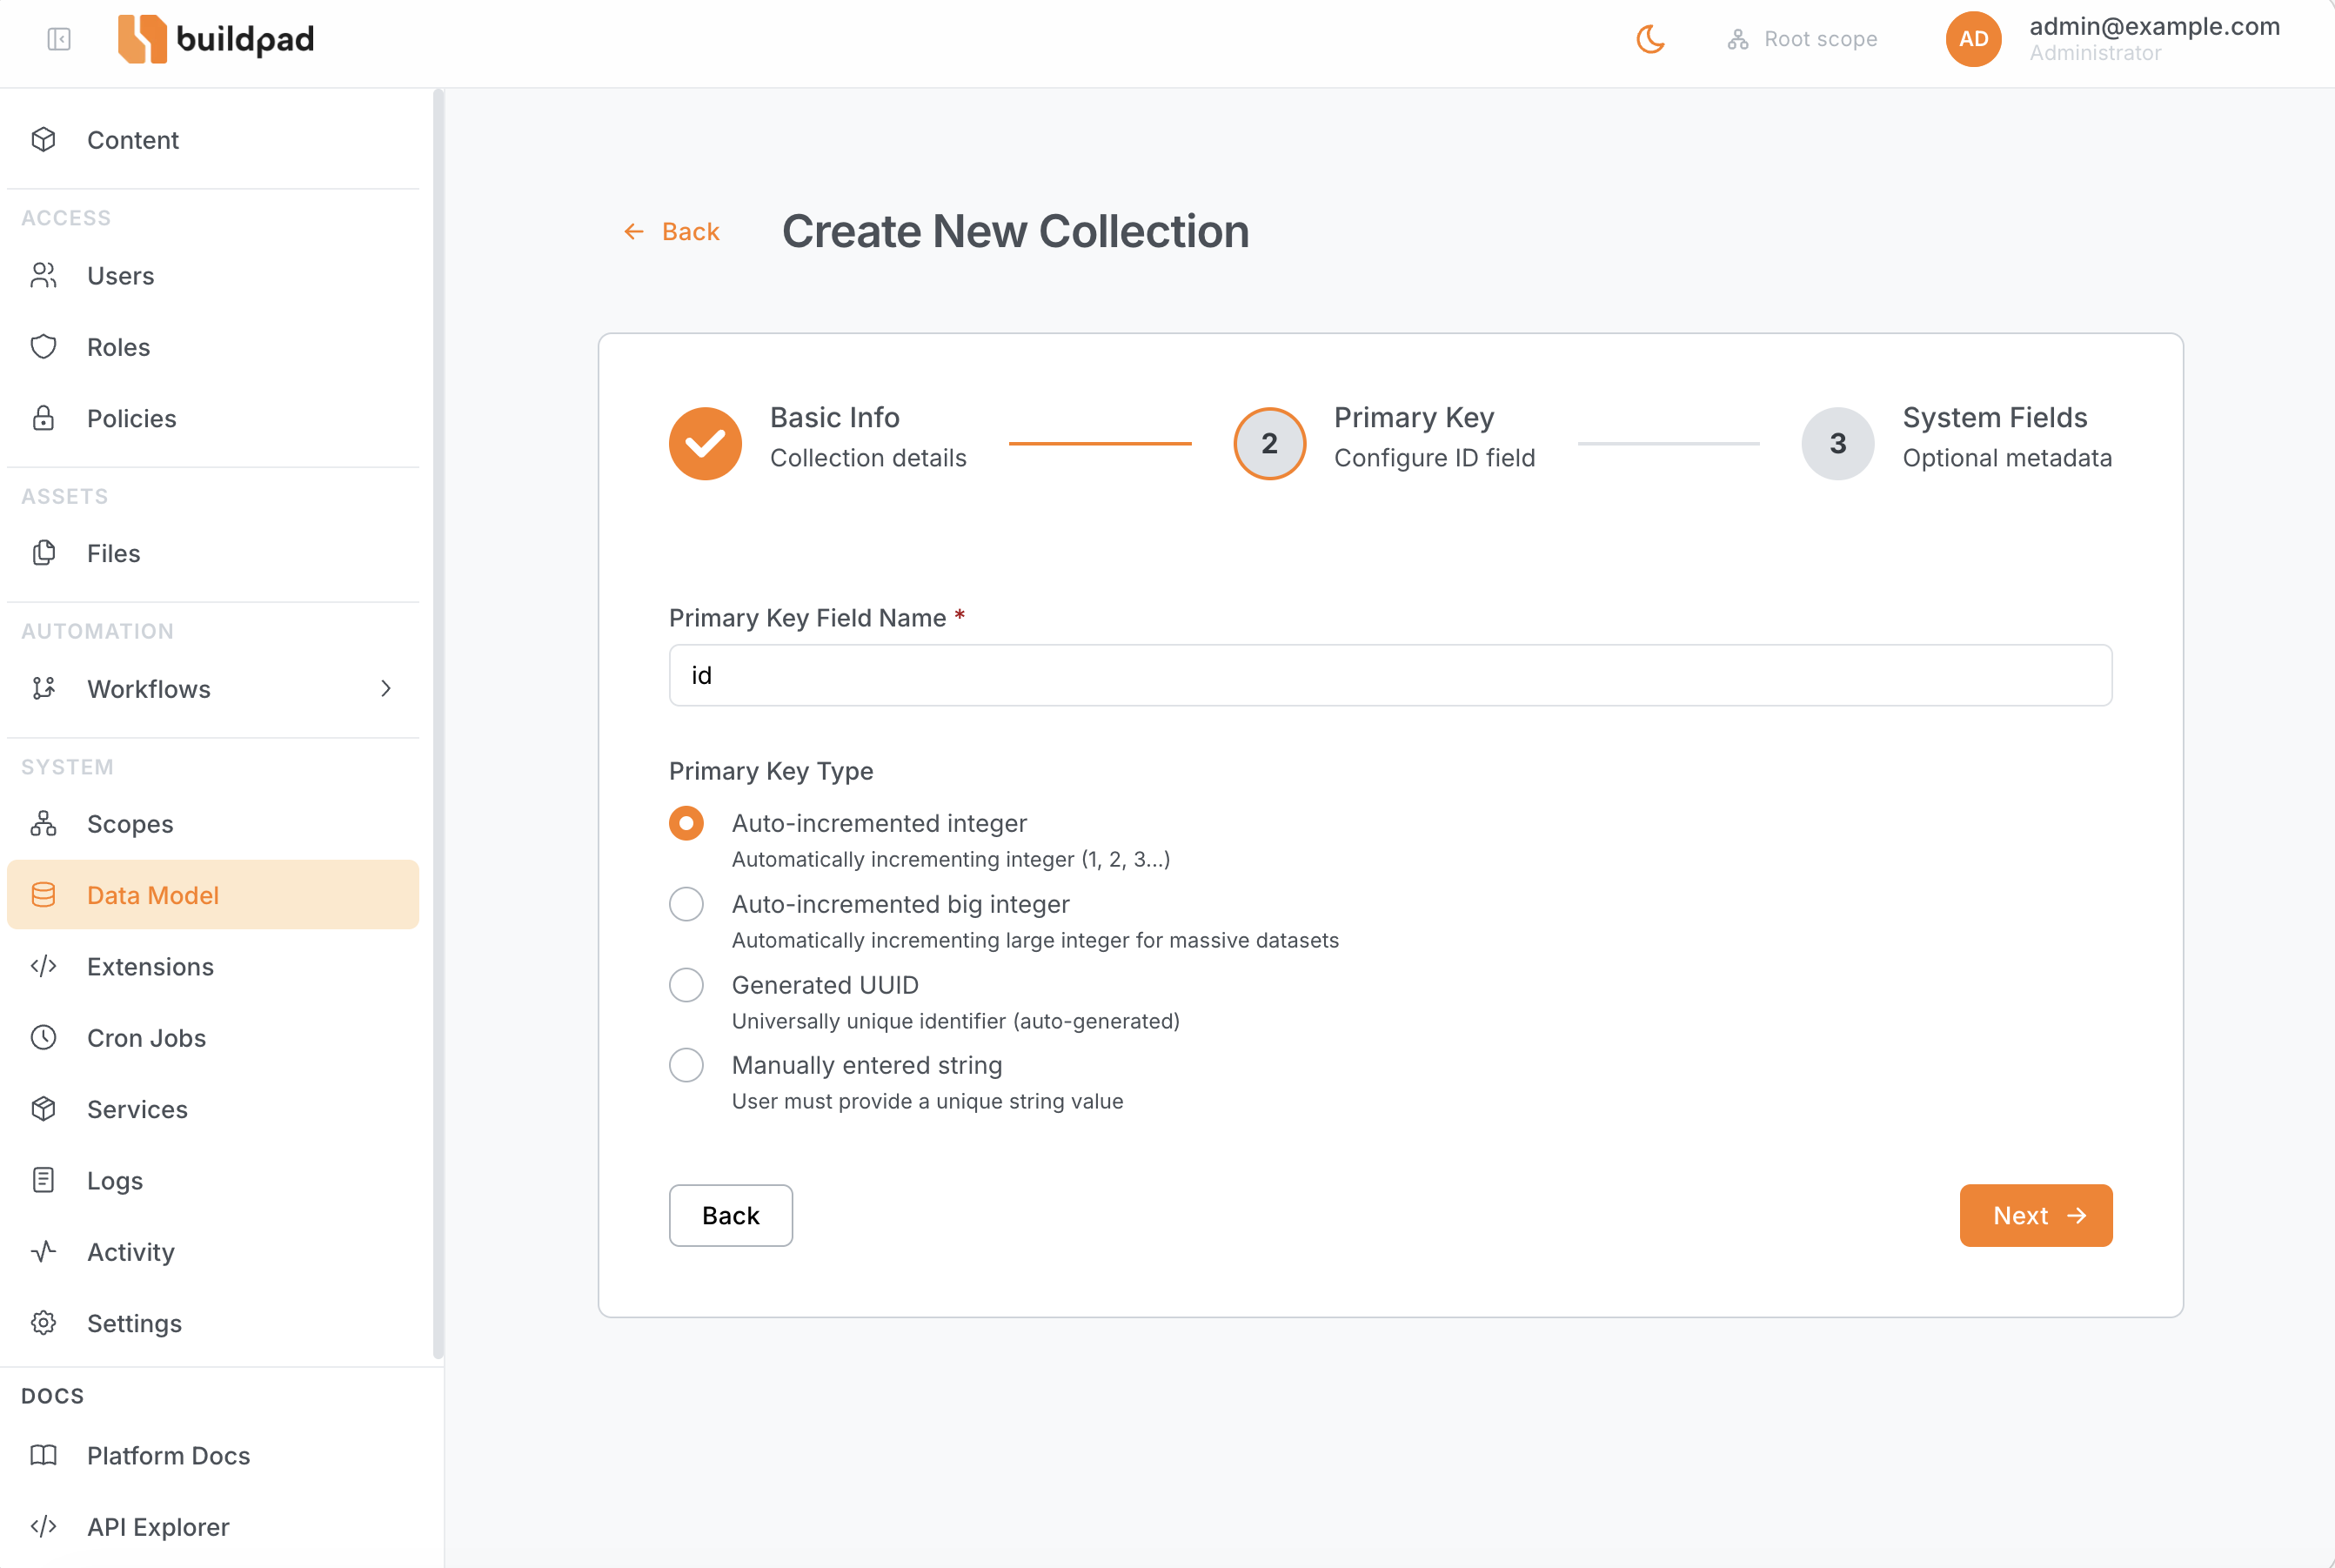Click the Activity label
The height and width of the screenshot is (1568, 2335).
[x=131, y=1252]
